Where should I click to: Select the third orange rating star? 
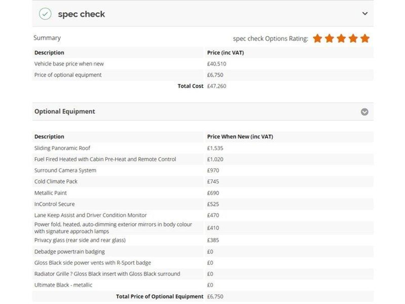(x=341, y=38)
